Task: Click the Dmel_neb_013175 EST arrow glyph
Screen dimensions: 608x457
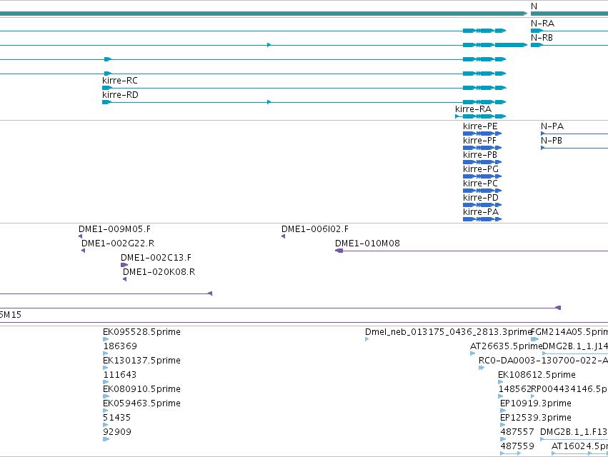Action: [367, 340]
